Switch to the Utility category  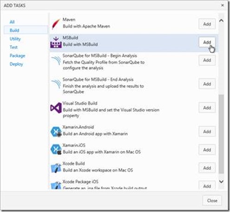point(15,39)
